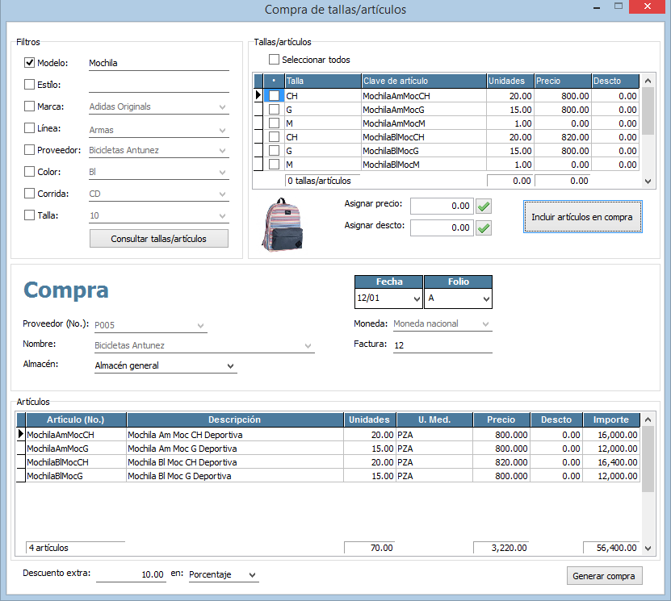
Task: Enable the Marca filter checkbox
Action: tap(30, 106)
